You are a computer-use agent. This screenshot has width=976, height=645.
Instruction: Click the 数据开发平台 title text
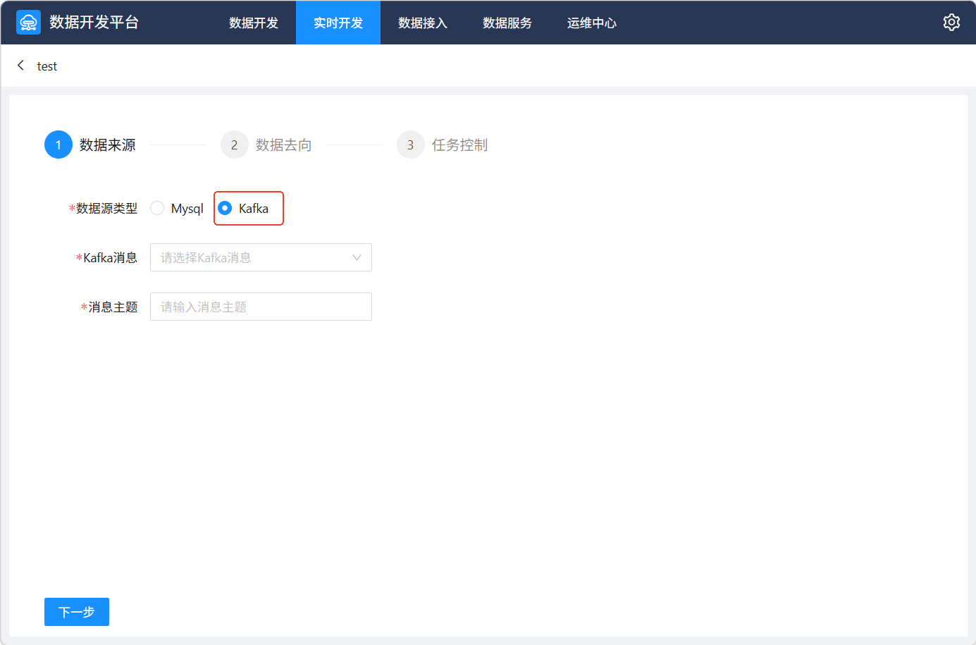click(94, 23)
